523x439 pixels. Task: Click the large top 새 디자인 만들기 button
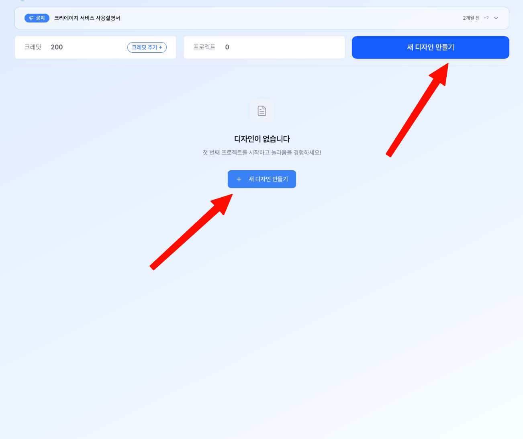(430, 47)
